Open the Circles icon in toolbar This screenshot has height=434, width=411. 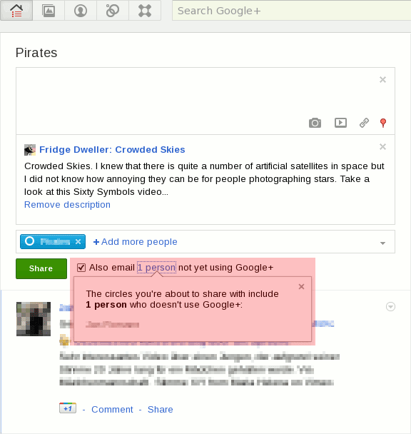(113, 11)
